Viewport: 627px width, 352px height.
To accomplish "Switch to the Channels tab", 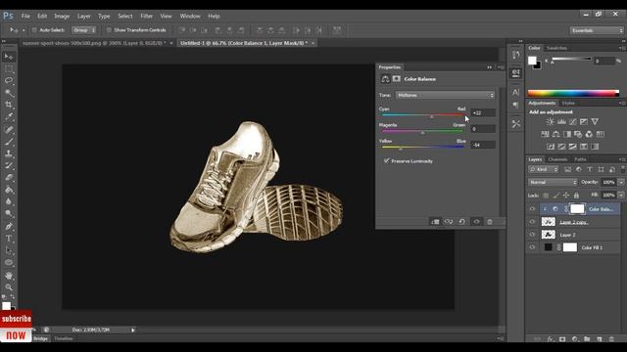I will pos(557,159).
